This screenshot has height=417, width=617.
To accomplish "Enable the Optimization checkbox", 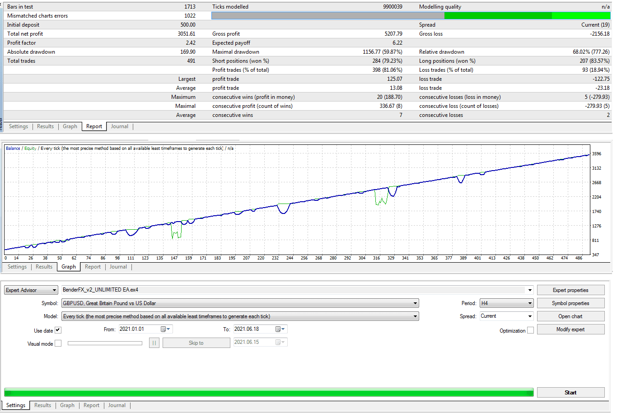I will click(530, 330).
